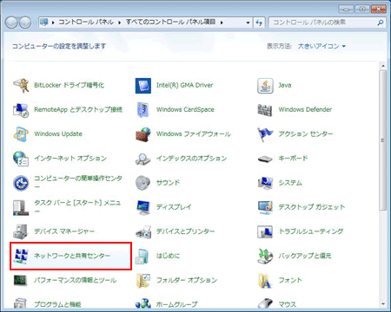The height and width of the screenshot is (312, 391).
Task: Click the サウンド speaker icon
Action: click(x=143, y=183)
